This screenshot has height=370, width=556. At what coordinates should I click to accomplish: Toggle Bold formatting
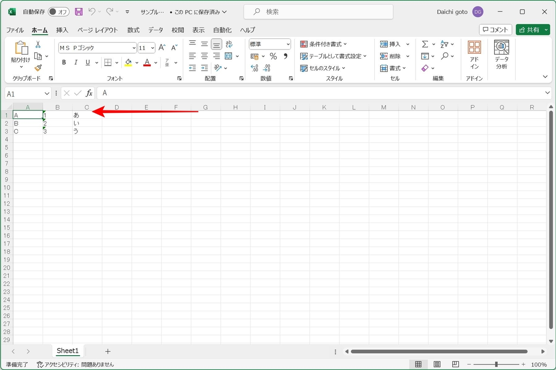(x=64, y=62)
